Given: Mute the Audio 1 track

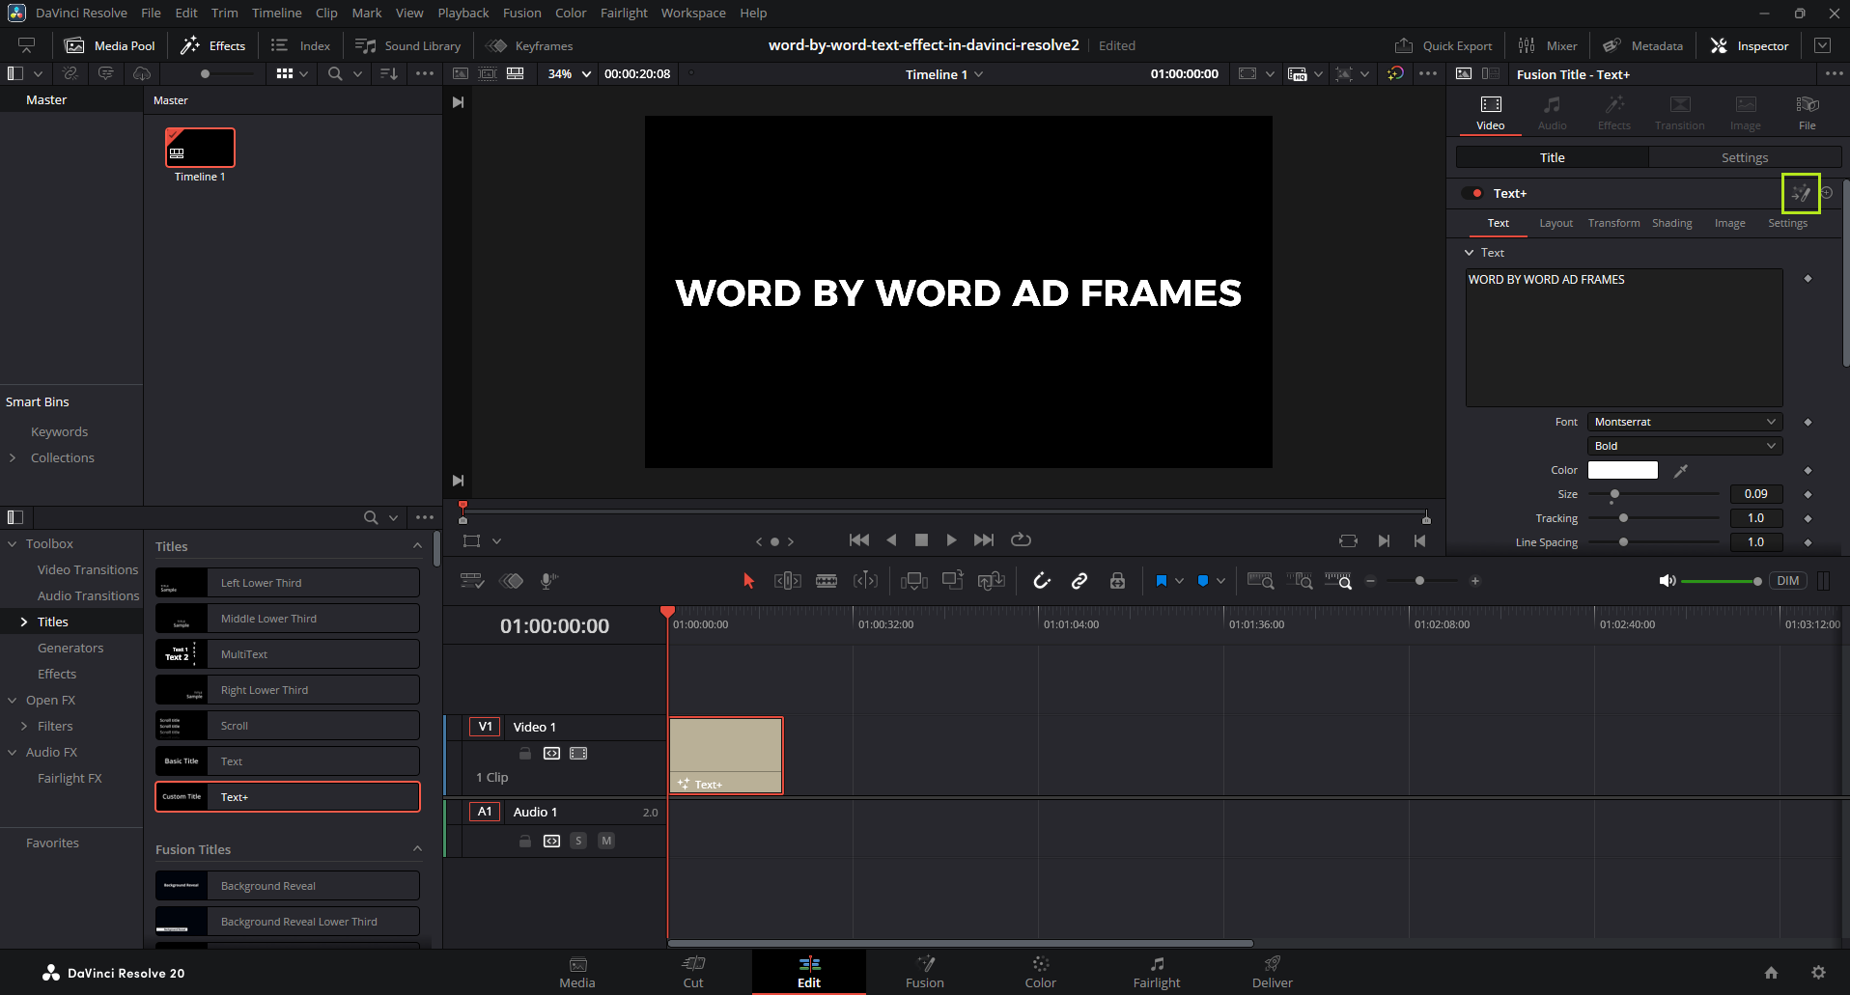Looking at the screenshot, I should [x=606, y=841].
